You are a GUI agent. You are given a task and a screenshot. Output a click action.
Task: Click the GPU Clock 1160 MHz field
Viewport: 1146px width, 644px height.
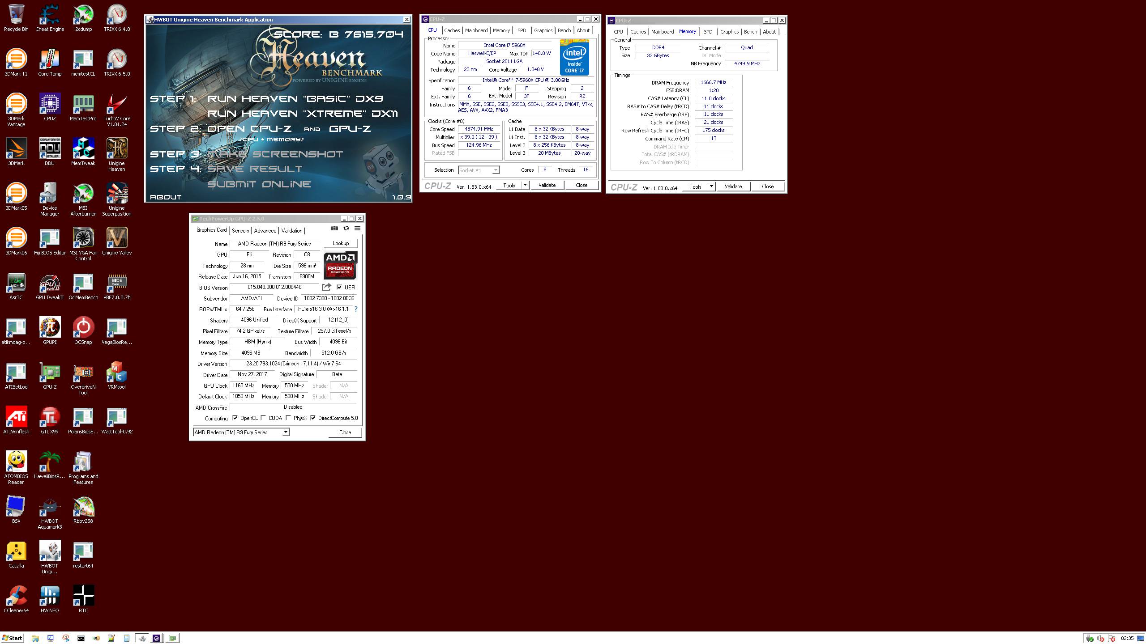244,386
